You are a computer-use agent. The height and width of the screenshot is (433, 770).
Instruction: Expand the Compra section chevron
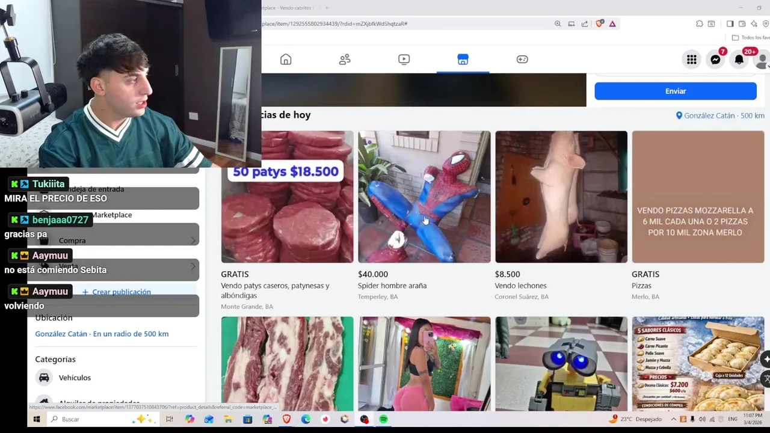193,241
